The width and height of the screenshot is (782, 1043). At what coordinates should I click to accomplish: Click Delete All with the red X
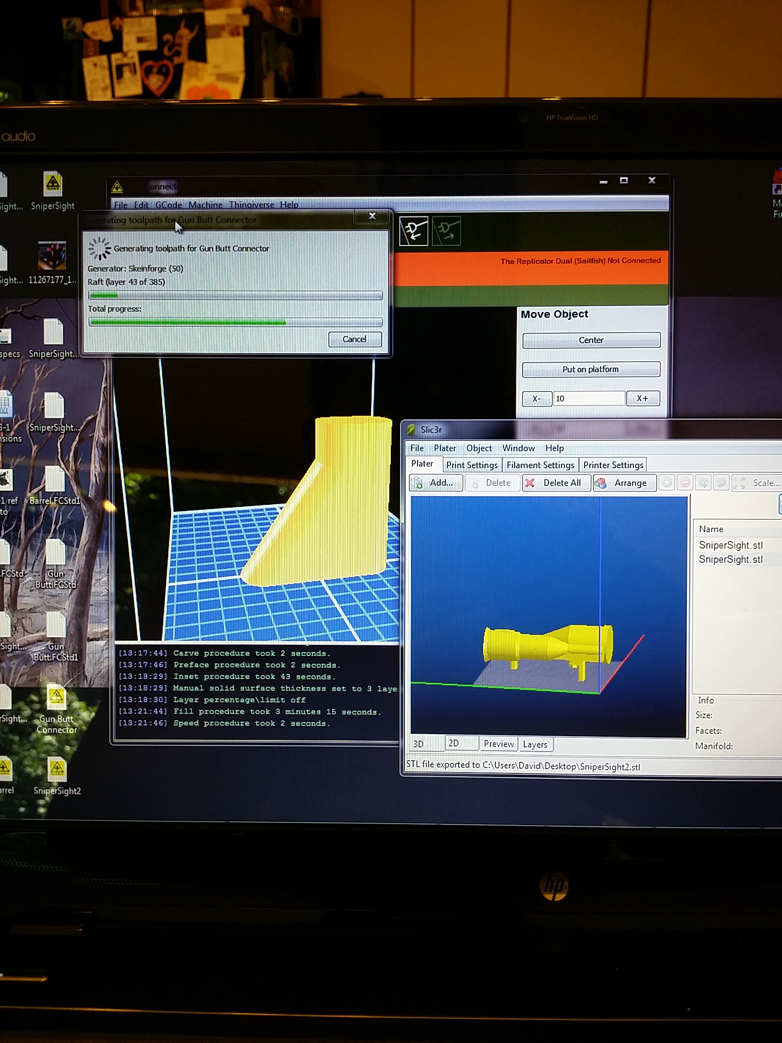556,483
